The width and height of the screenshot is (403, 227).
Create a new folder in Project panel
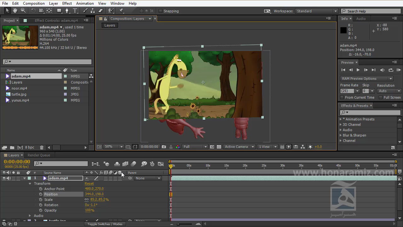tap(12, 147)
